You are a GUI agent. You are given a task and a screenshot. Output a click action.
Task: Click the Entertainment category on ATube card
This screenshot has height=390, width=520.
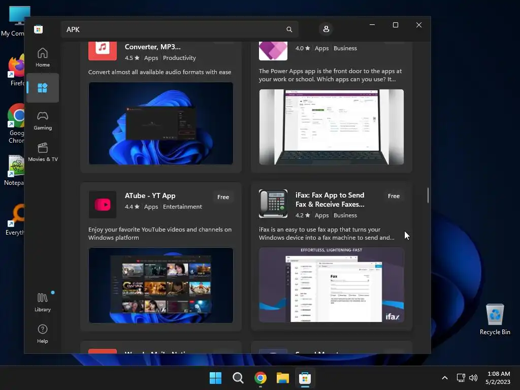click(x=182, y=207)
